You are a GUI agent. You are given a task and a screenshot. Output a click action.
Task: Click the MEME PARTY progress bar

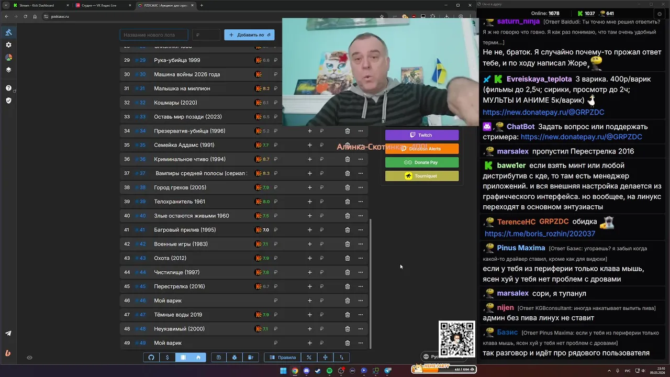click(443, 369)
